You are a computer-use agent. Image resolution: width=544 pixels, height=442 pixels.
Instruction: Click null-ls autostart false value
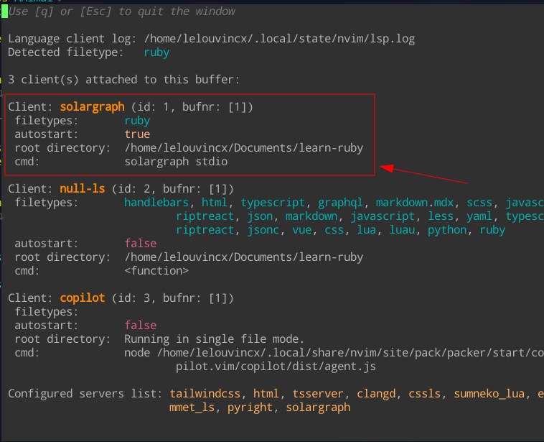click(140, 244)
